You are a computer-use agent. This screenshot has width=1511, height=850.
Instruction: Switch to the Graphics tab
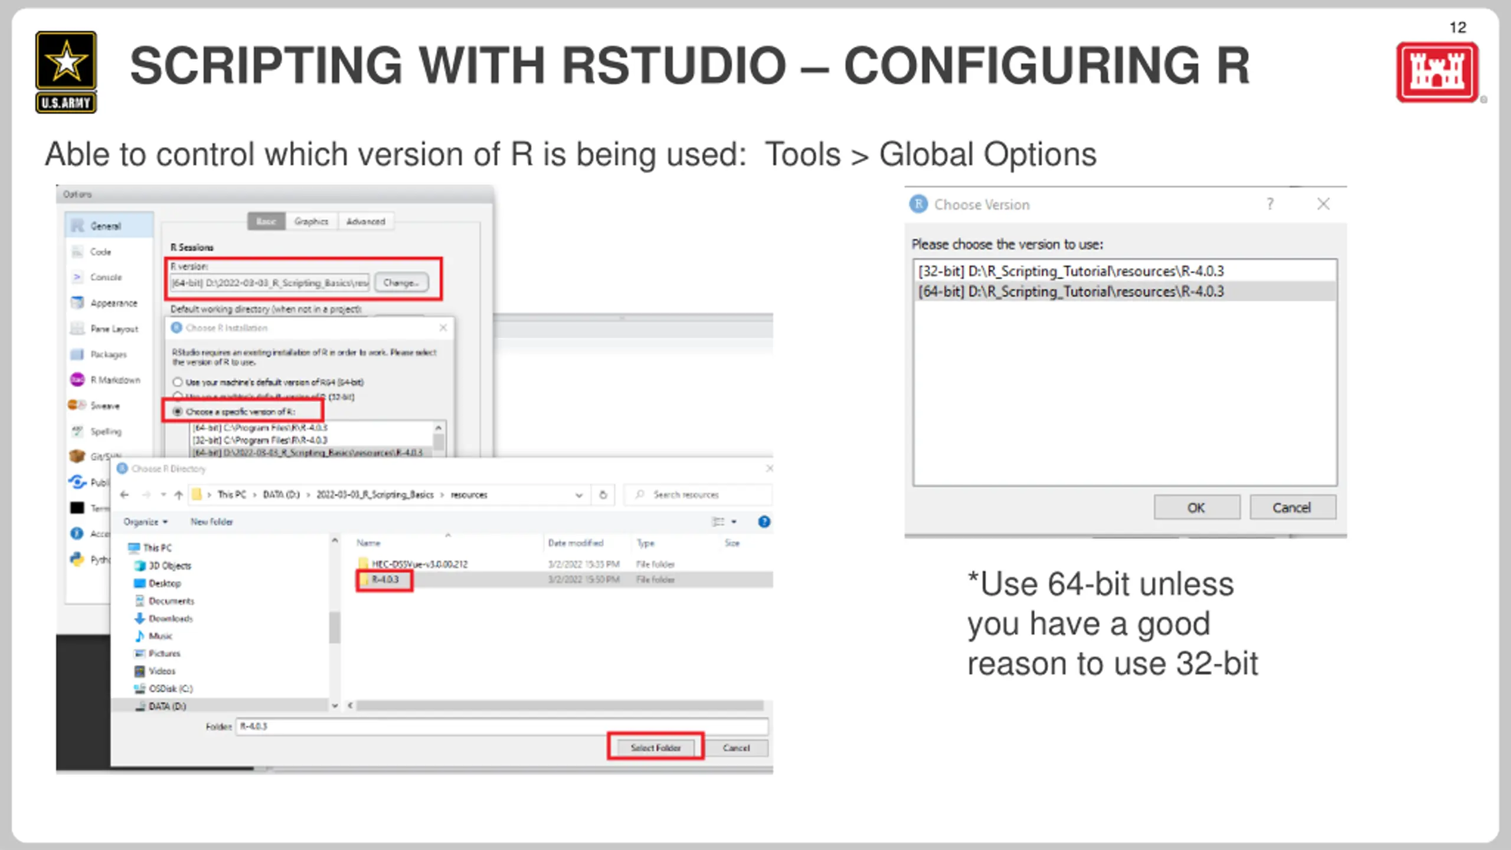[x=311, y=221]
